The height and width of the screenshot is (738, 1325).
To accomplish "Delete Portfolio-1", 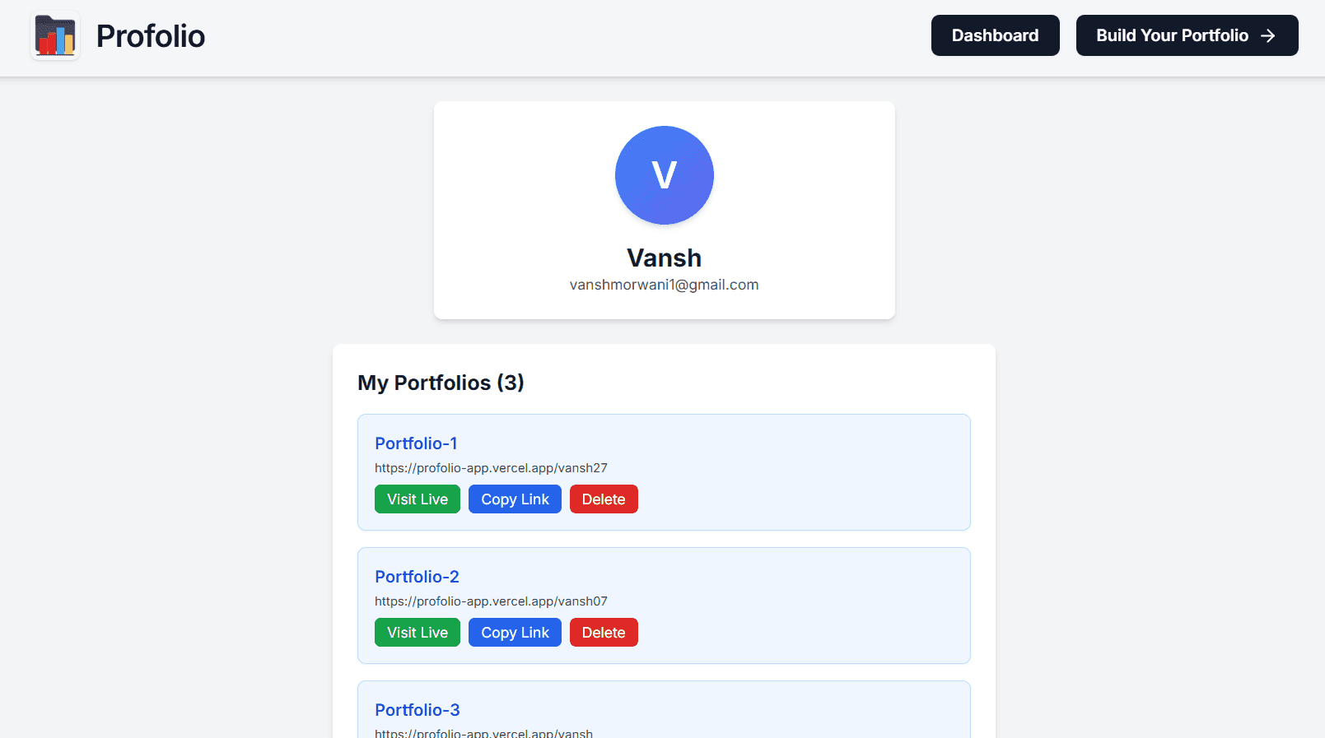I will (x=604, y=499).
